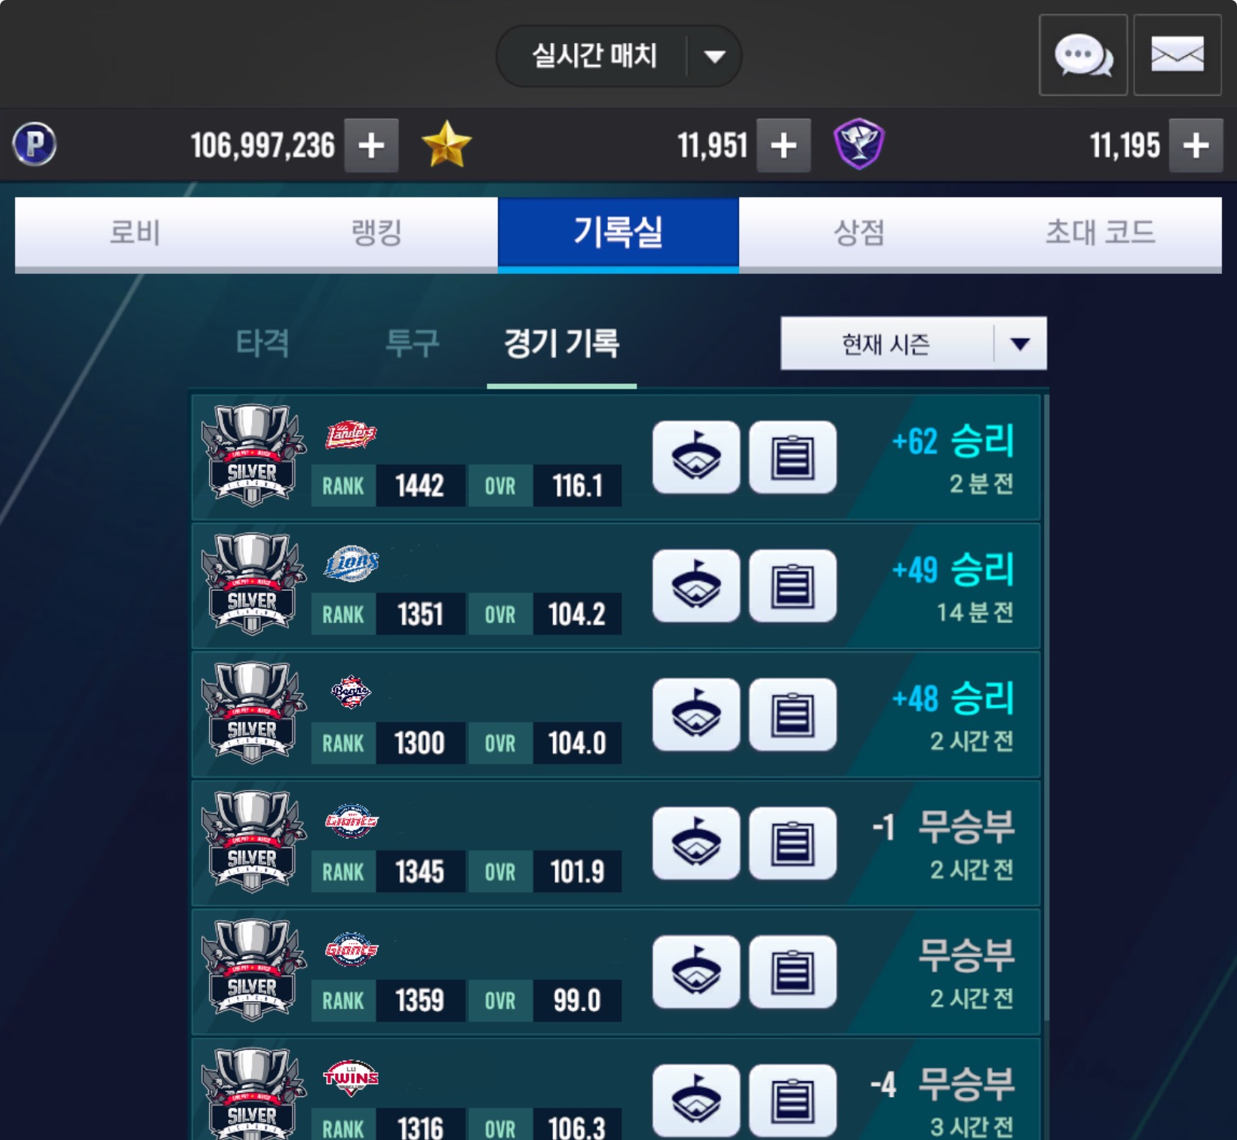Image resolution: width=1237 pixels, height=1140 pixels.
Task: Go to the 로비 tab
Action: click(x=135, y=232)
